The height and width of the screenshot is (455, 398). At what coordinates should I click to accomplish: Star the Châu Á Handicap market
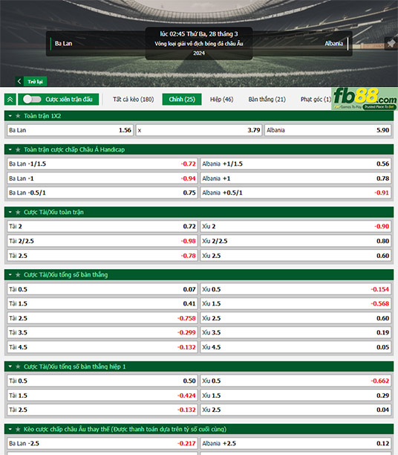coord(18,149)
